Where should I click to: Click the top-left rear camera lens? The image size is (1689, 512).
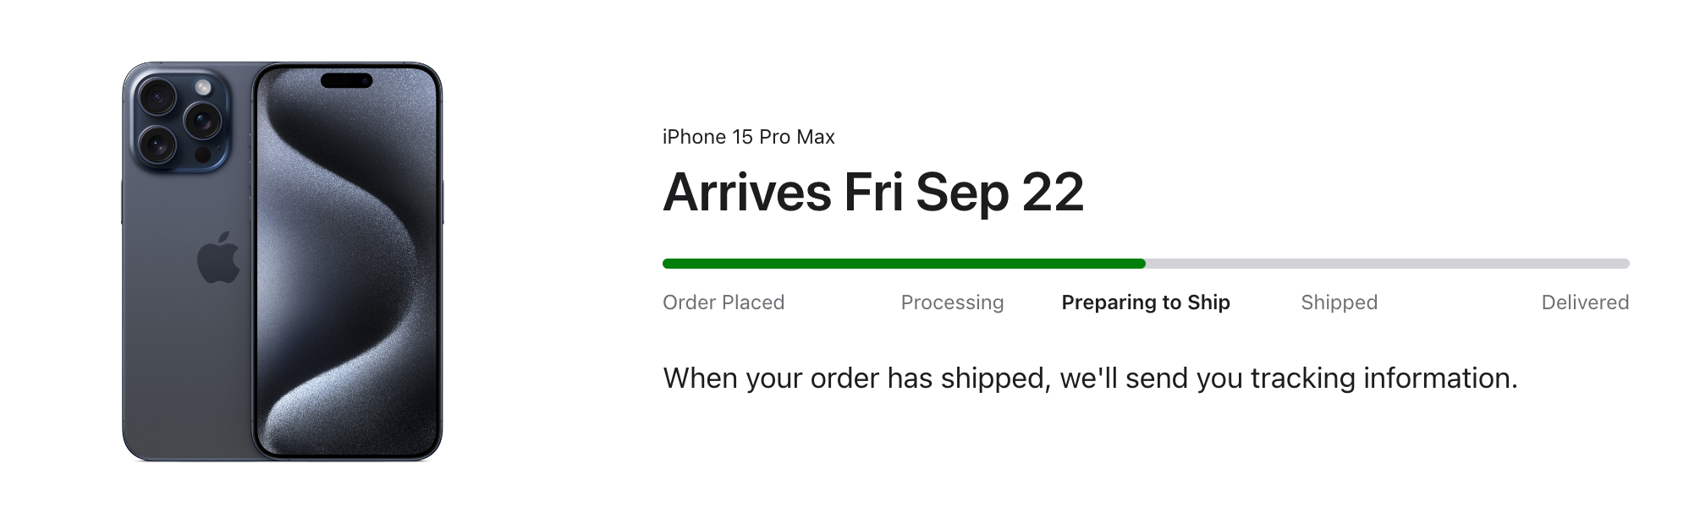tap(157, 97)
